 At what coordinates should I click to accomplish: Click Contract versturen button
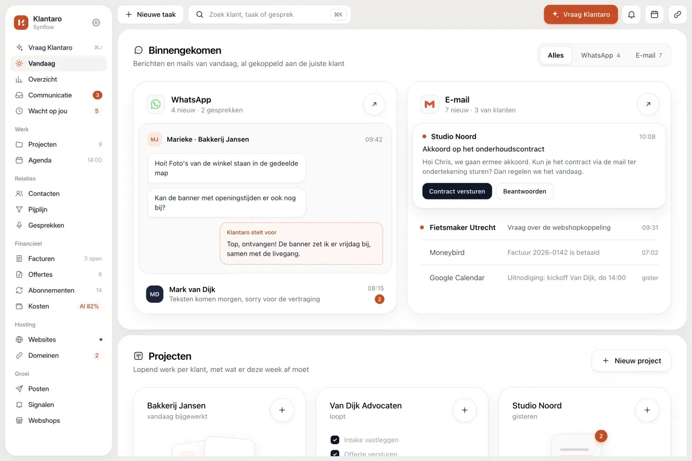[457, 191]
